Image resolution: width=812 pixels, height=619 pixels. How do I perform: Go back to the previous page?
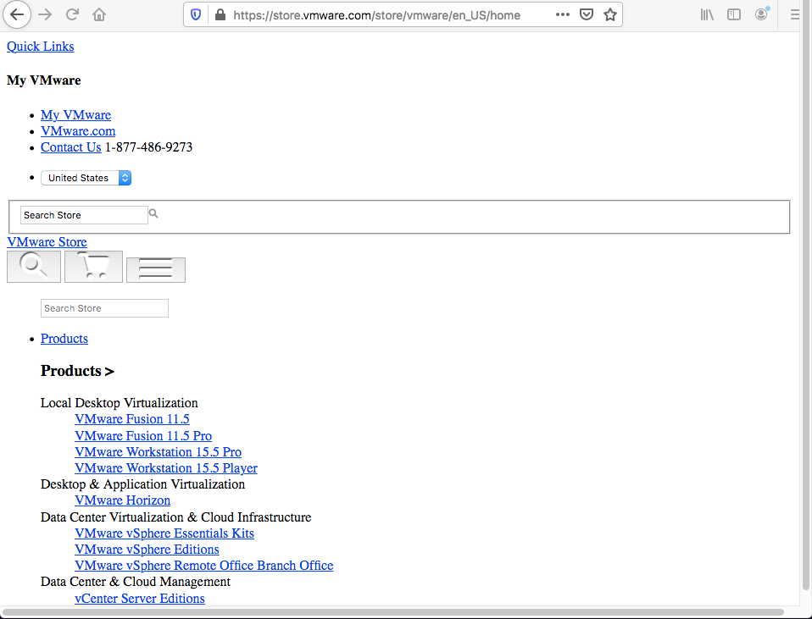pos(17,14)
